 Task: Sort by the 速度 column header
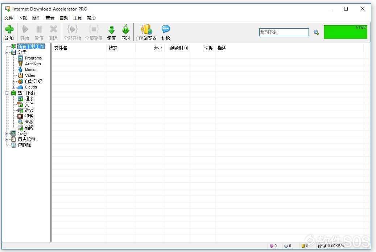(203, 48)
